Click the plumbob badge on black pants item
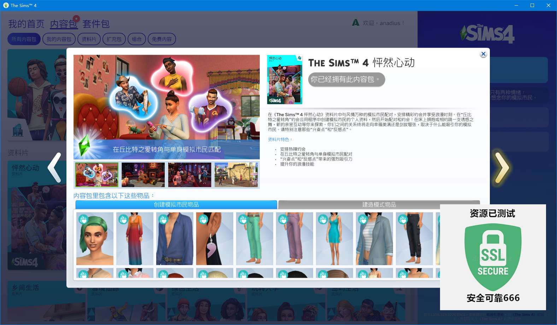Viewport: 557px width, 325px height. pyautogui.click(x=403, y=219)
